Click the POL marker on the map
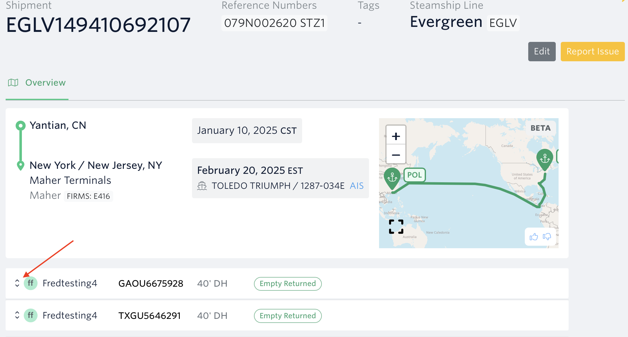The image size is (628, 337). [414, 175]
